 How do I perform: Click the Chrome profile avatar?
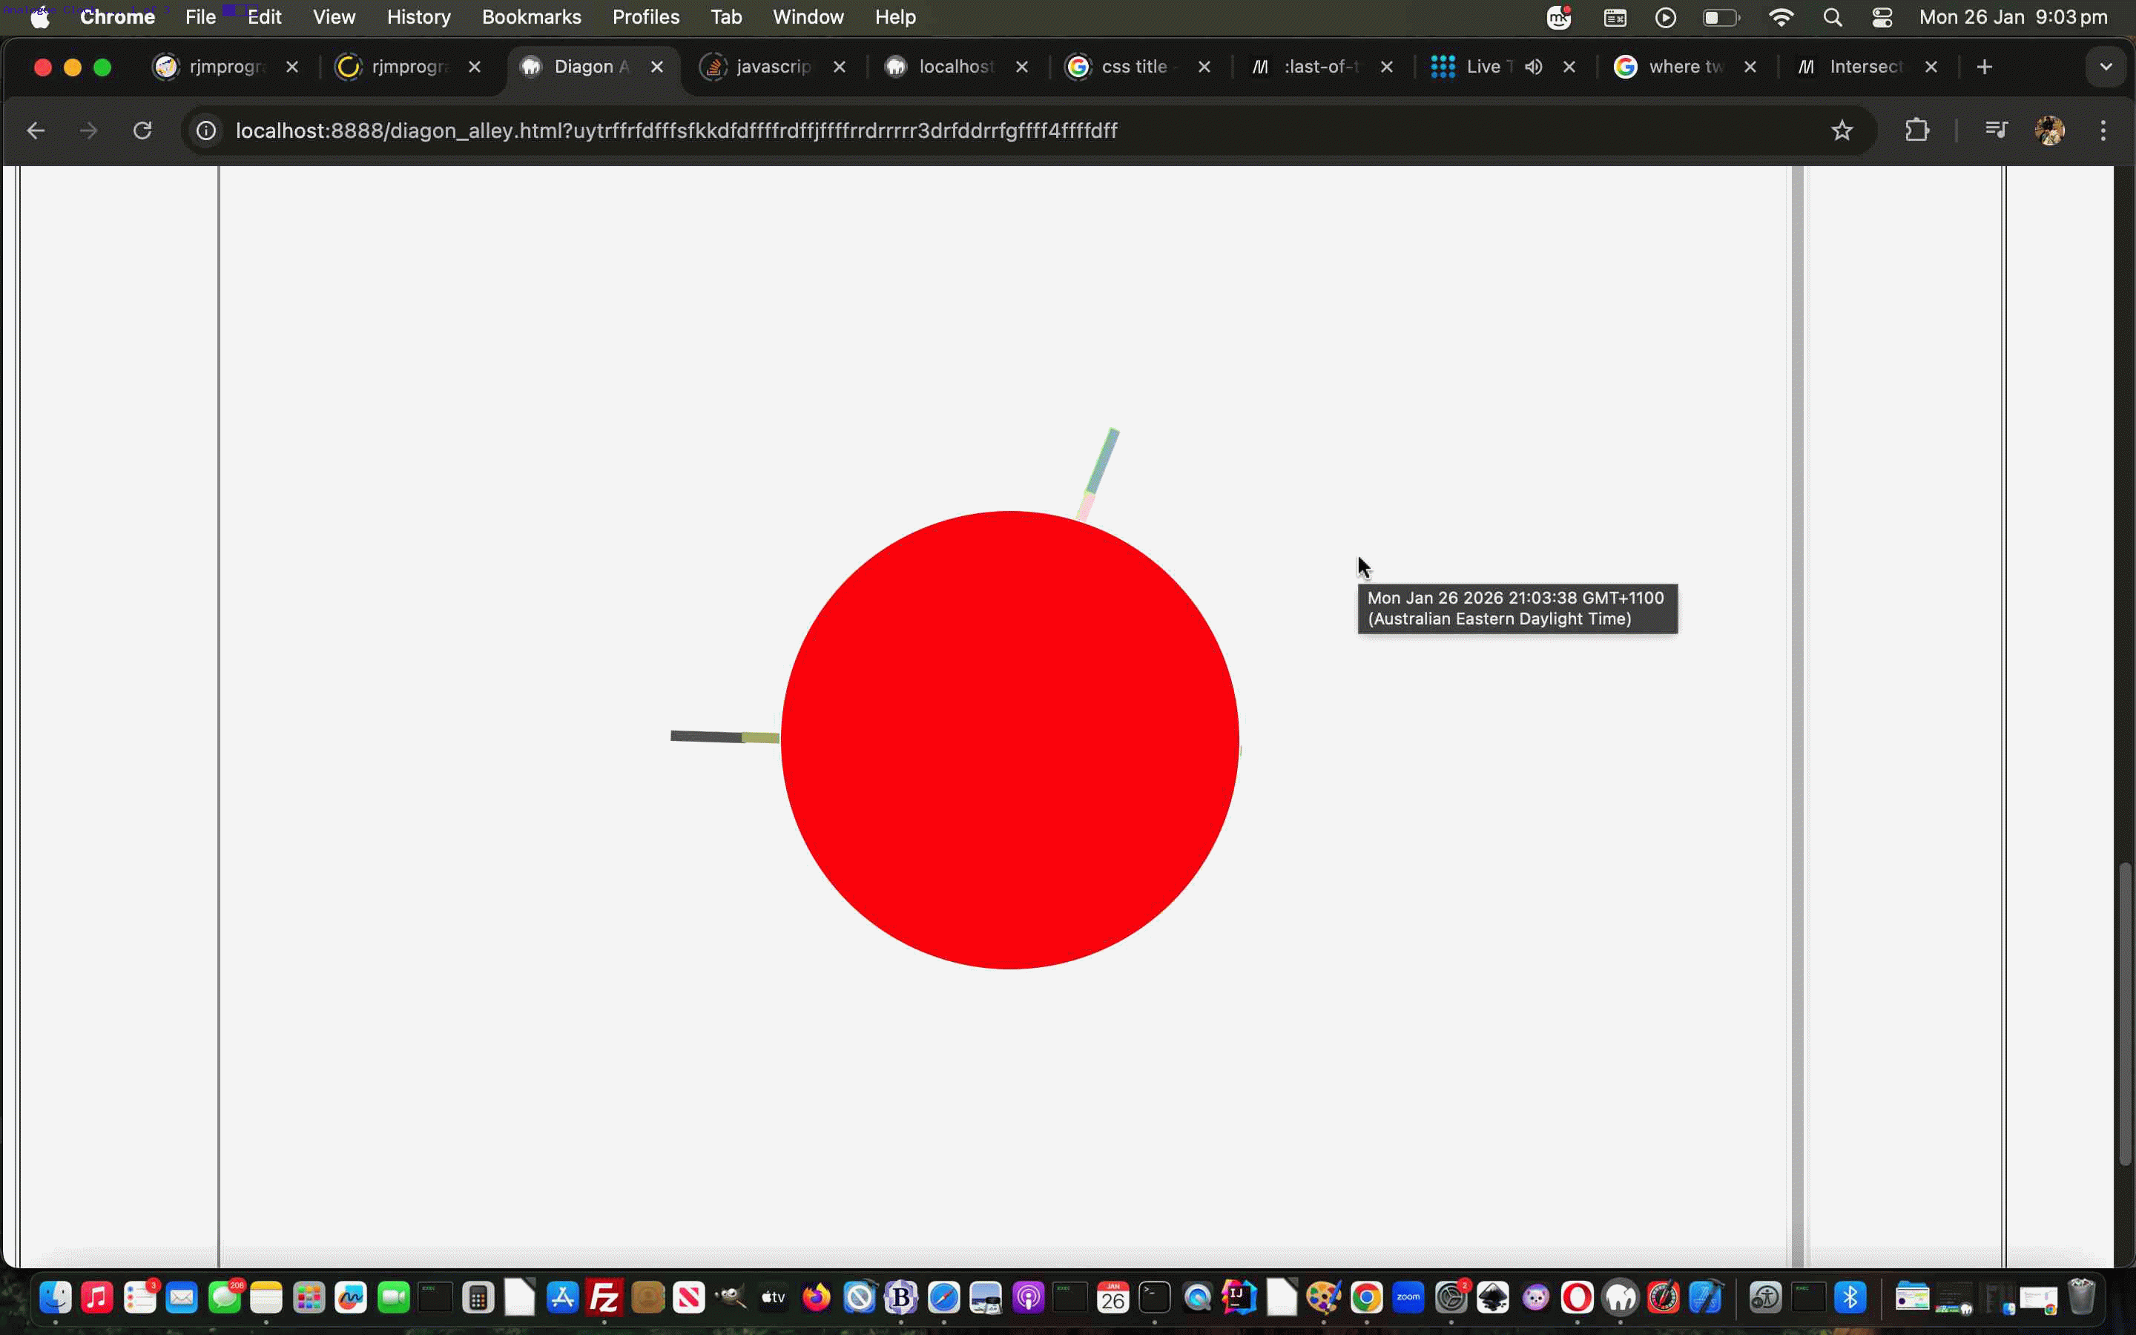(2049, 131)
